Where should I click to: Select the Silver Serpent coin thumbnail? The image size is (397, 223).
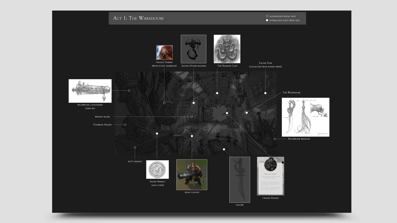[158, 169]
